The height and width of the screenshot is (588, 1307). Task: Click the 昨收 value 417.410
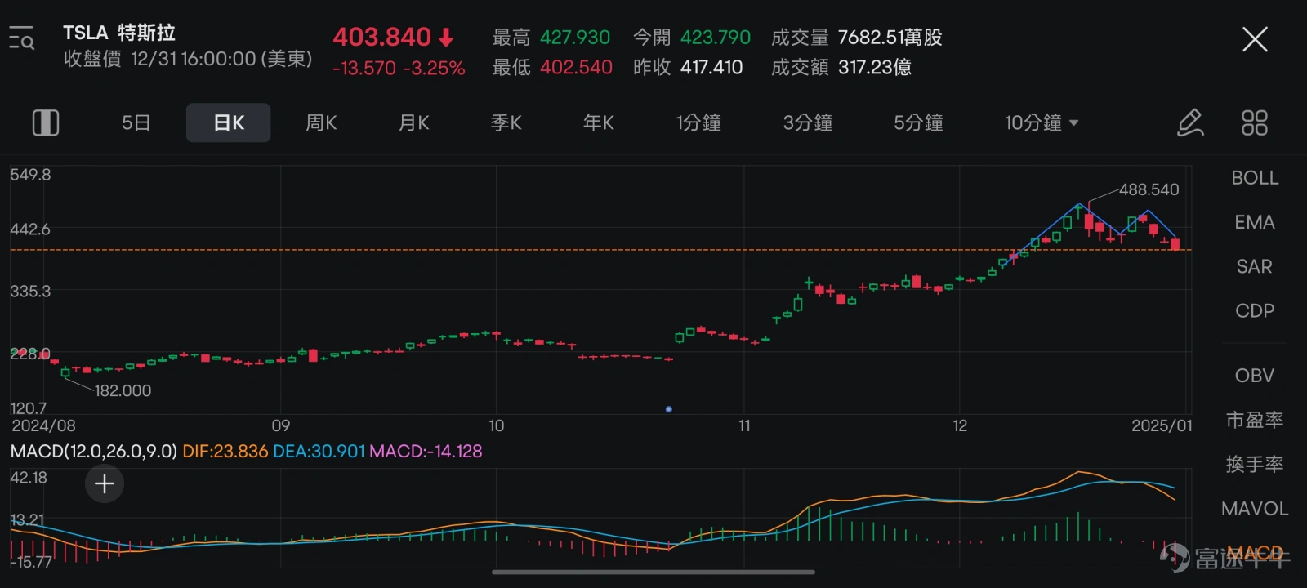(x=711, y=67)
